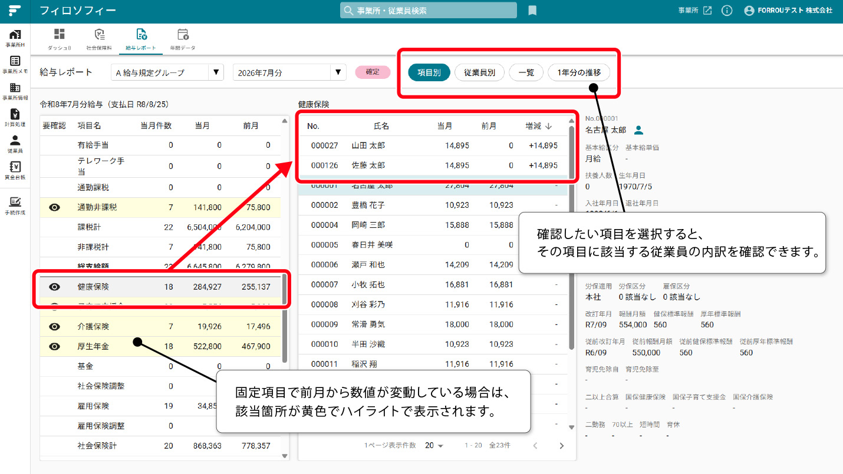Select employee 小牧 拓也
Image resolution: width=843 pixels, height=474 pixels.
(433, 284)
